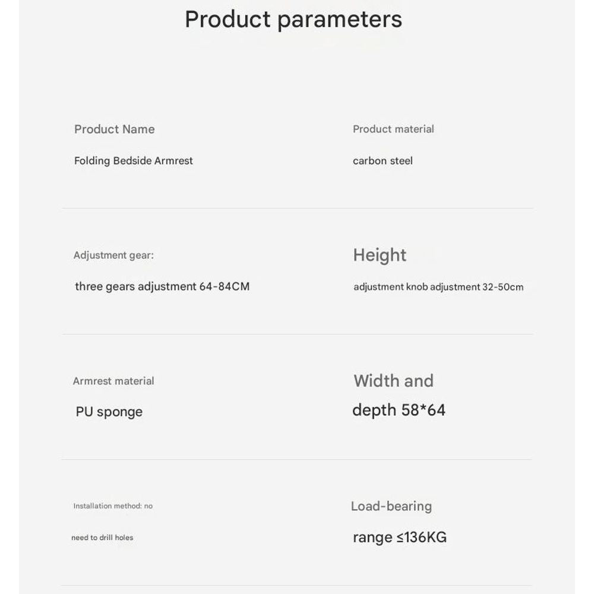Click "three gears adjustment 64-84CM" text

[162, 287]
